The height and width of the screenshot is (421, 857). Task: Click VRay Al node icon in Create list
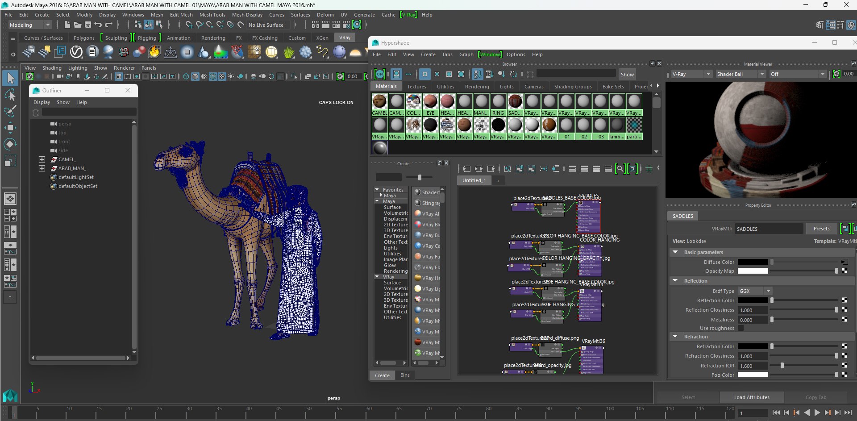point(418,214)
